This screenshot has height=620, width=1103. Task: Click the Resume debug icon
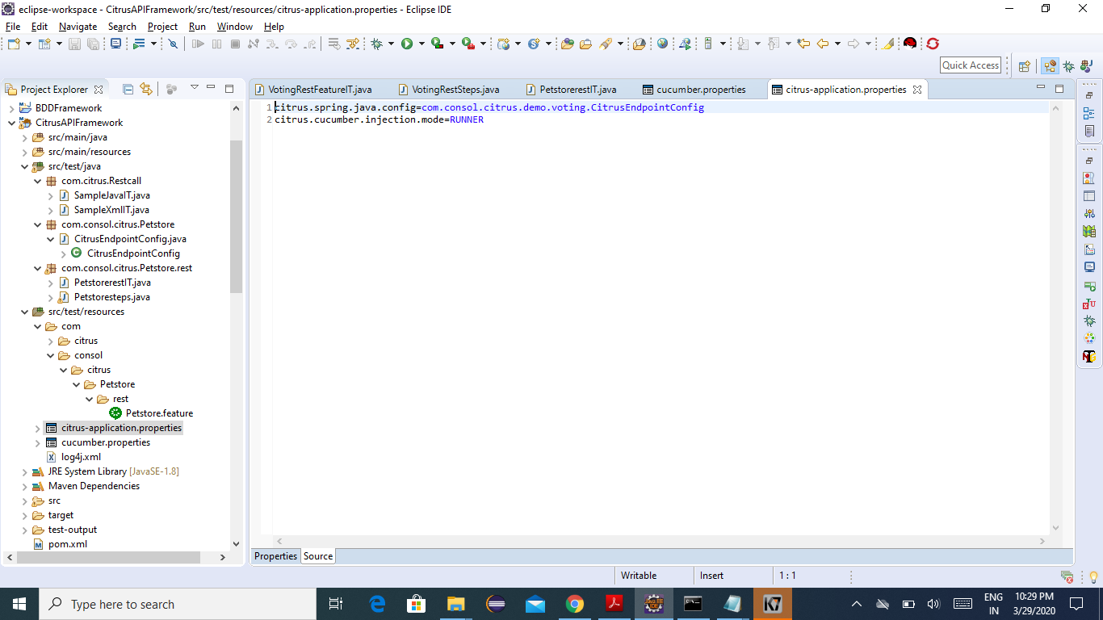pyautogui.click(x=198, y=44)
